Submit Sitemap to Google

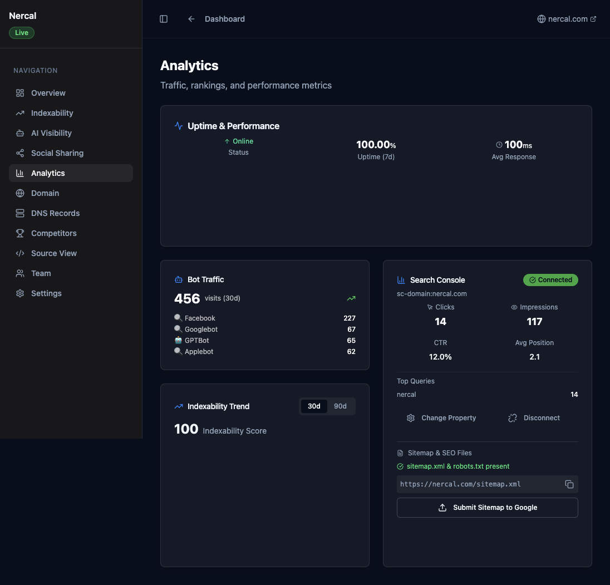[487, 508]
